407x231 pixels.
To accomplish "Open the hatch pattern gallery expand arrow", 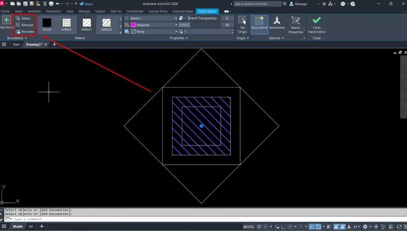I will tap(121, 32).
